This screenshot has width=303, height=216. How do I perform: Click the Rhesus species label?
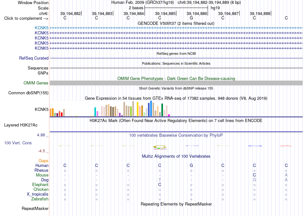pos(41,170)
